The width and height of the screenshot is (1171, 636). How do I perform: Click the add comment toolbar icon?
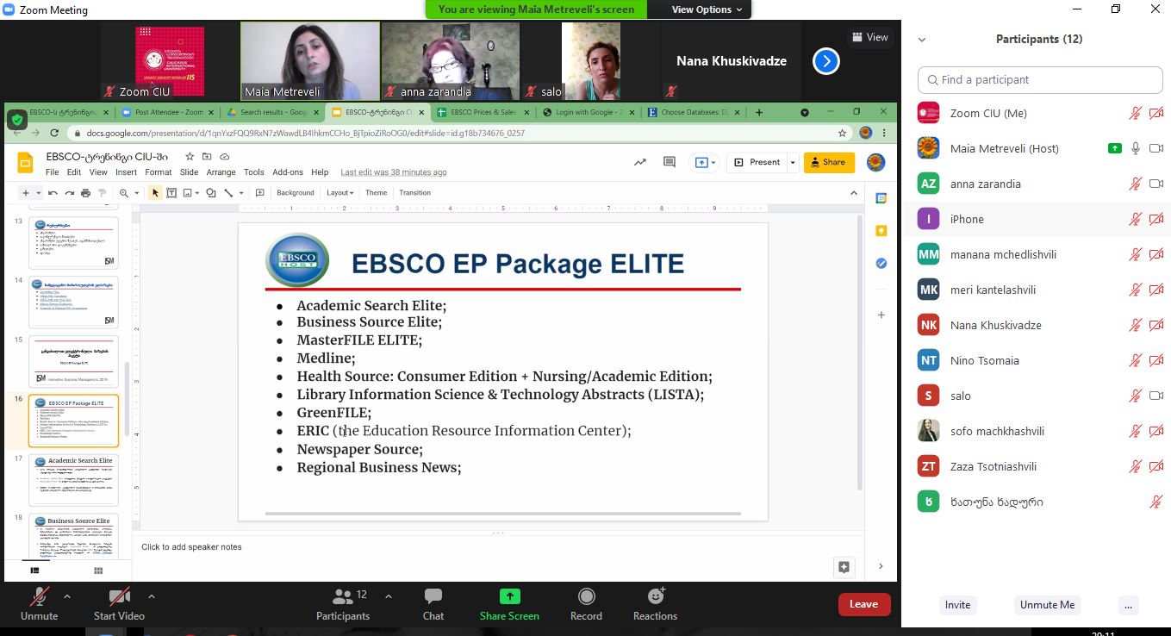260,193
